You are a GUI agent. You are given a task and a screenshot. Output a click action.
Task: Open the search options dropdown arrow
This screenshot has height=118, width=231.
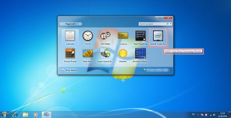(x=171, y=24)
